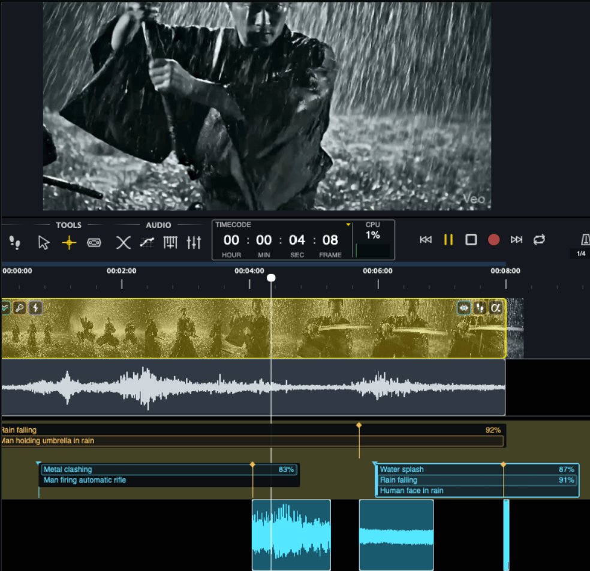Viewport: 590px width, 571px height.
Task: Select the second cyan flat-waveform audio clip
Action: (396, 535)
